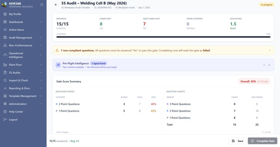Open Action Items in sidebar
Viewport: 280px width, 147px height.
[x=23, y=30]
